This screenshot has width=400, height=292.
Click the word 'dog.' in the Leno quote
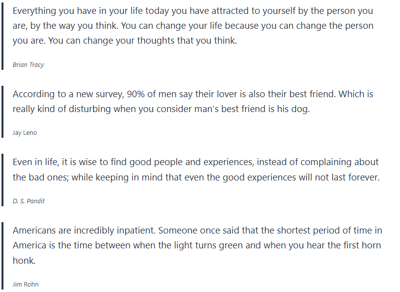(299, 109)
